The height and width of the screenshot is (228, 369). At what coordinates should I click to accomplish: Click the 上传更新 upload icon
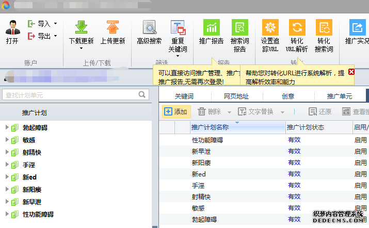click(x=112, y=28)
